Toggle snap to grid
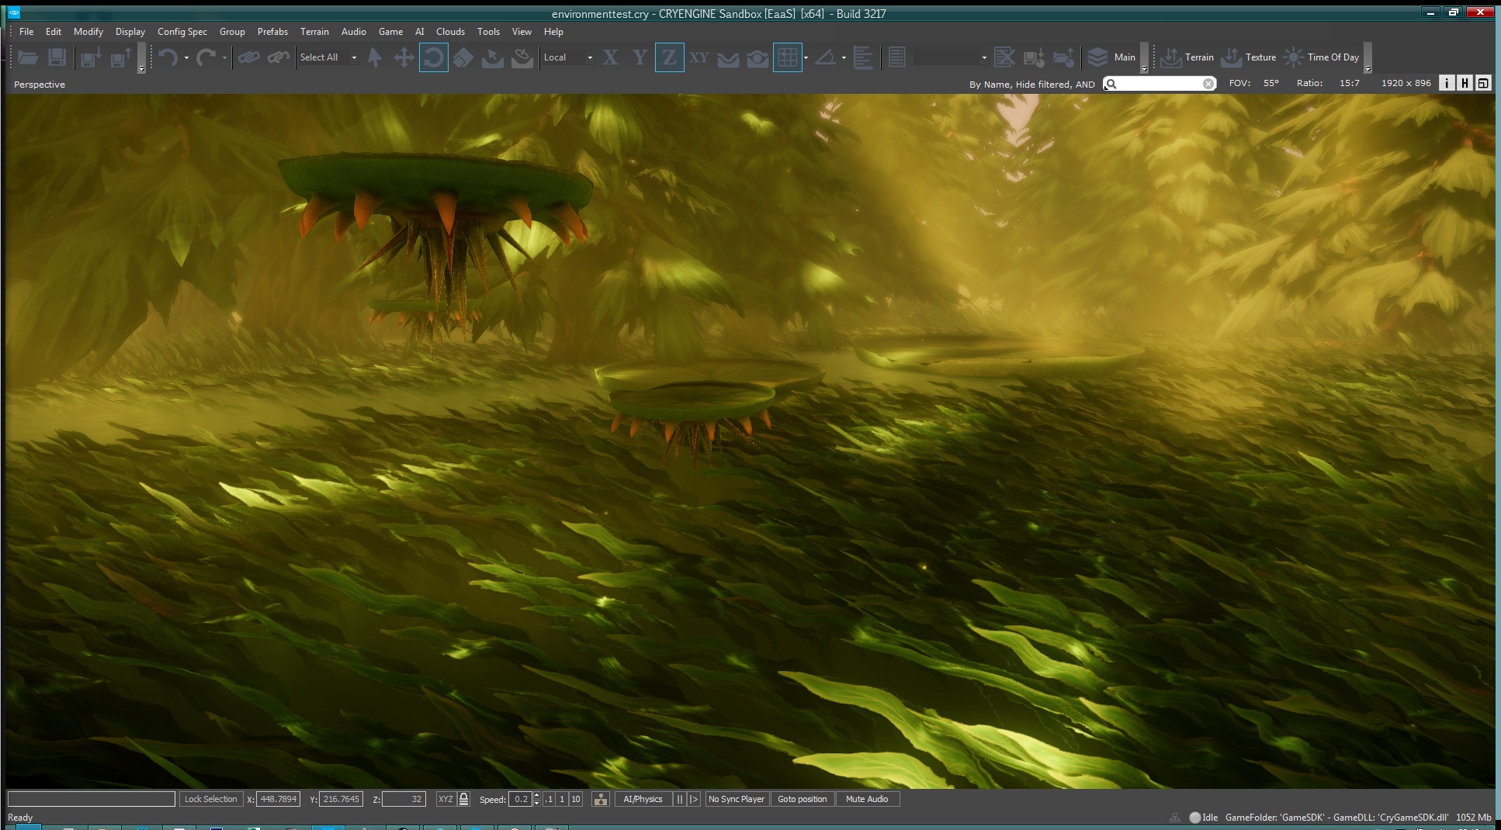1501x830 pixels. coord(787,57)
